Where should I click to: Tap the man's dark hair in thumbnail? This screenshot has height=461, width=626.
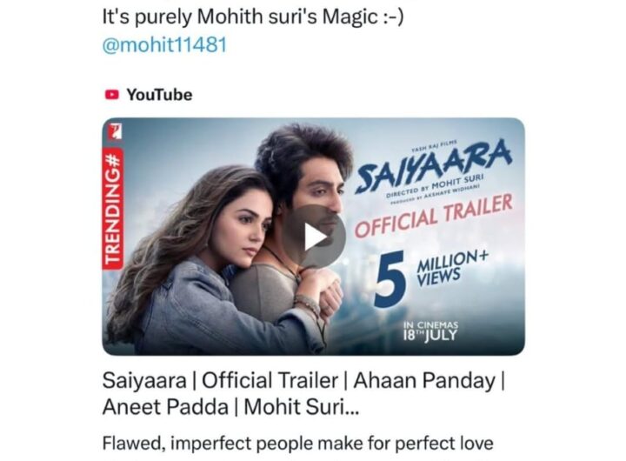302,154
